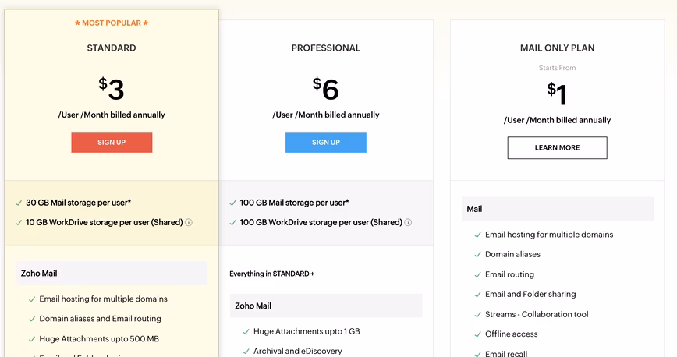Click Email and Folder sharing in Mail Only Plan
Image resolution: width=677 pixels, height=357 pixels.
(530, 295)
